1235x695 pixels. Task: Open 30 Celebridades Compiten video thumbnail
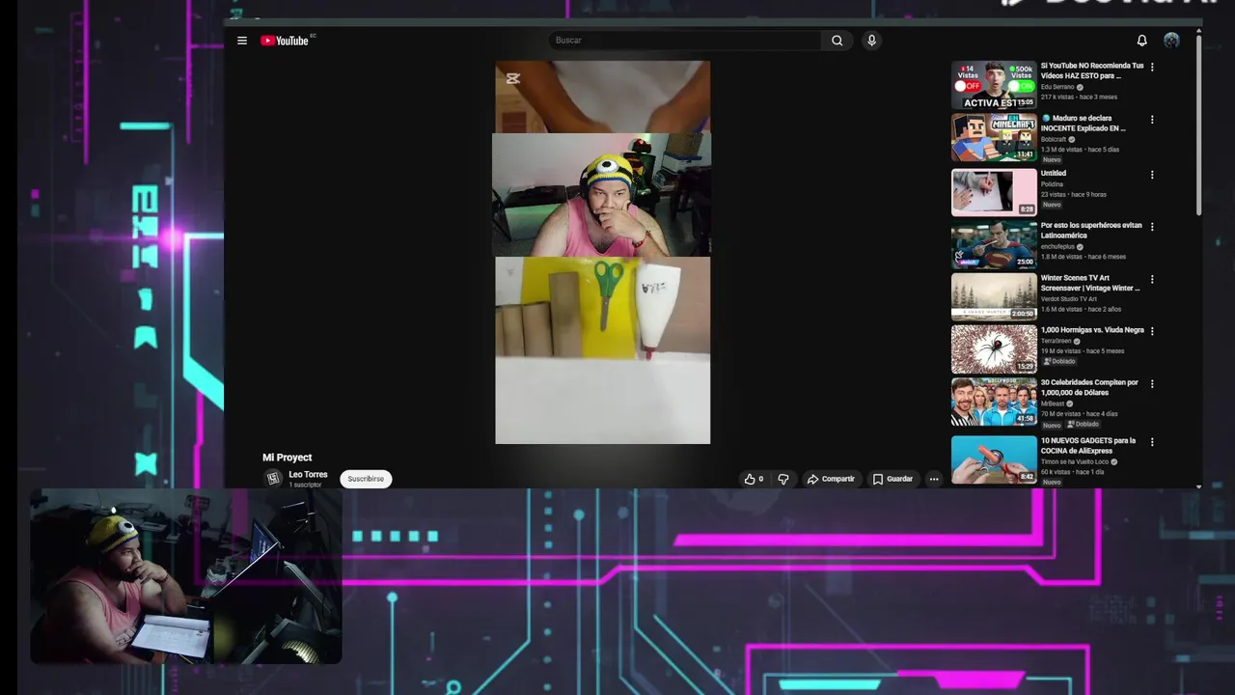994,402
